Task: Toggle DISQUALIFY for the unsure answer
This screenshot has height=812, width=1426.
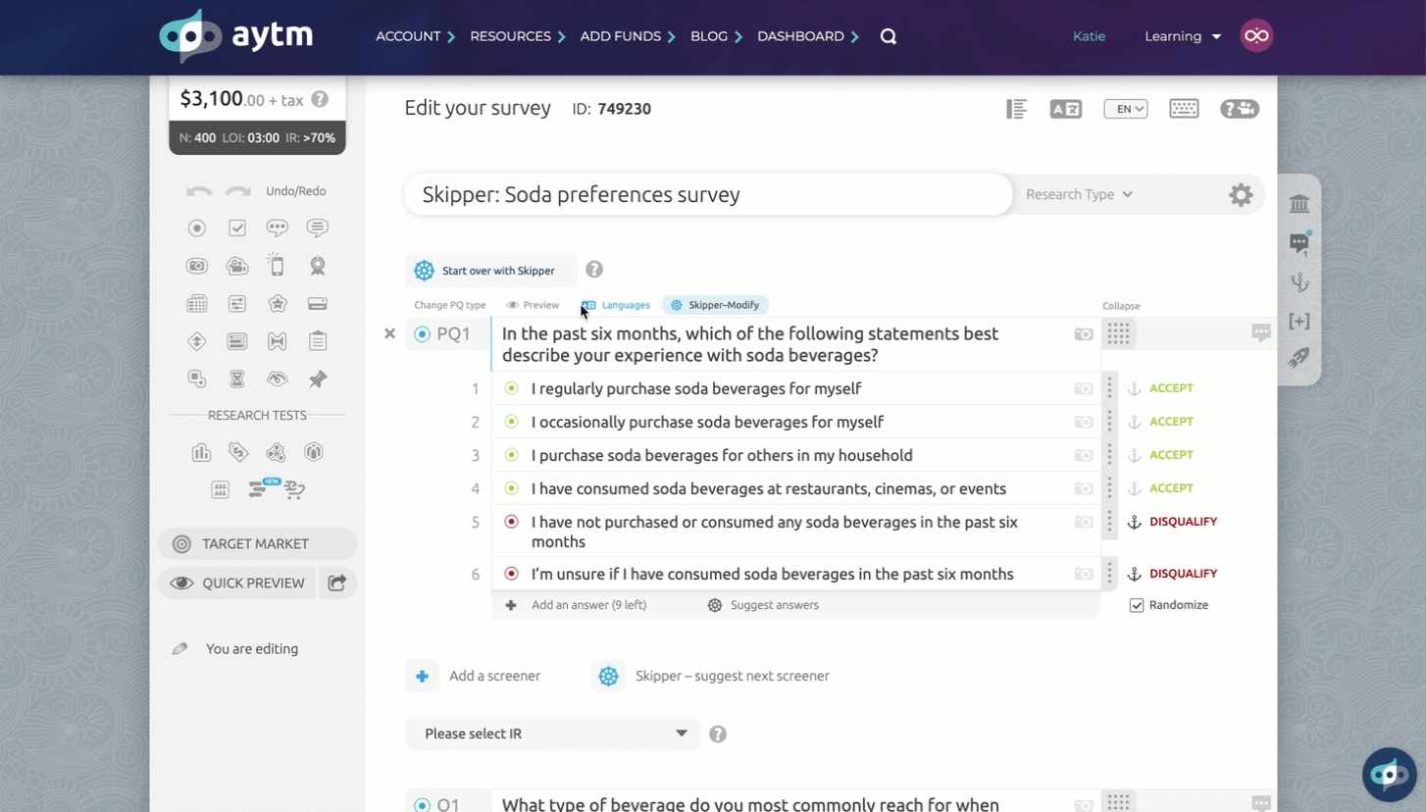Action: [x=1183, y=574]
